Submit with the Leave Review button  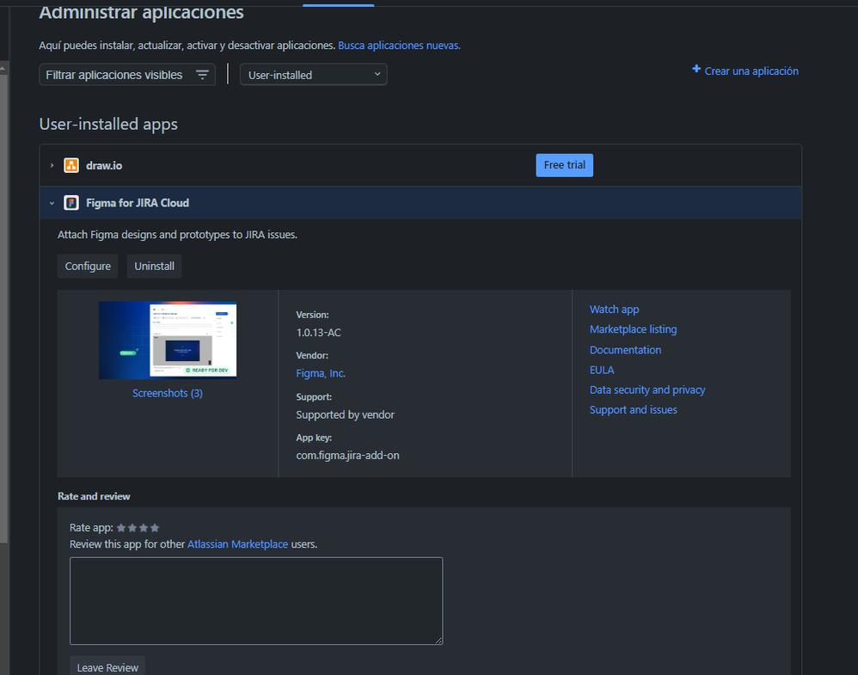click(x=107, y=667)
